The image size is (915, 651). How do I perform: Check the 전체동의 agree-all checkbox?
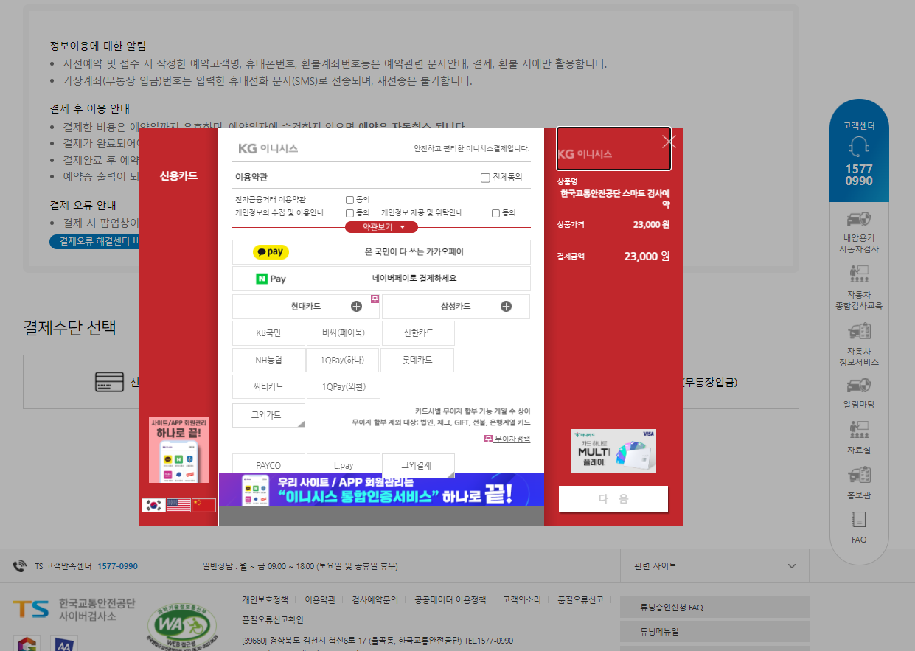[x=484, y=178]
